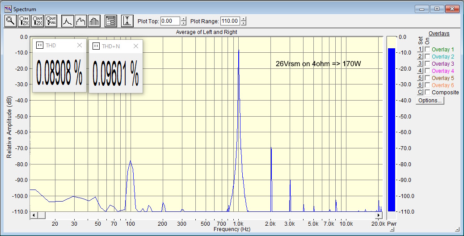This screenshot has height=236, width=464.
Task: Click the Set 2 overlay button
Action: tap(420, 57)
